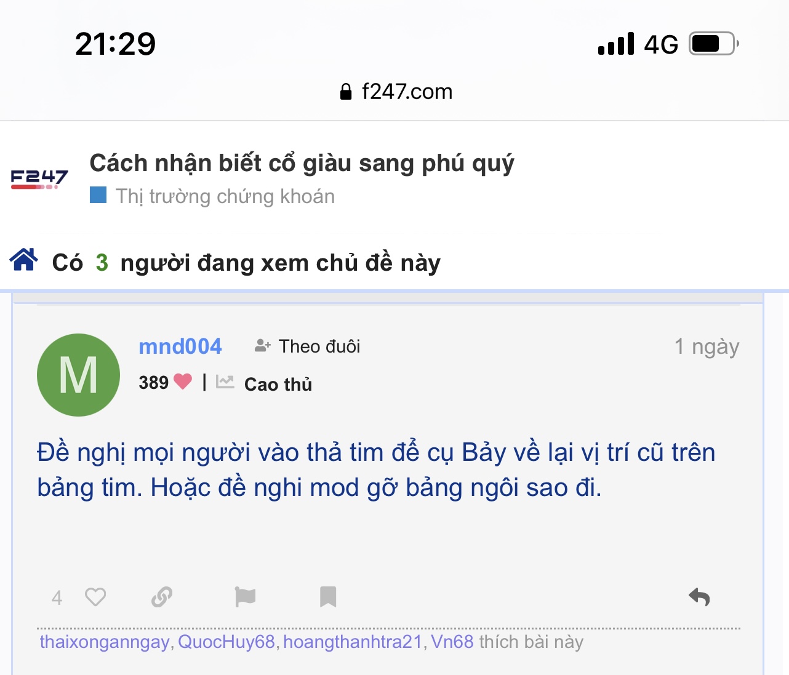Screen dimensions: 789x675
Task: Open mnd004 user profile link
Action: click(180, 346)
